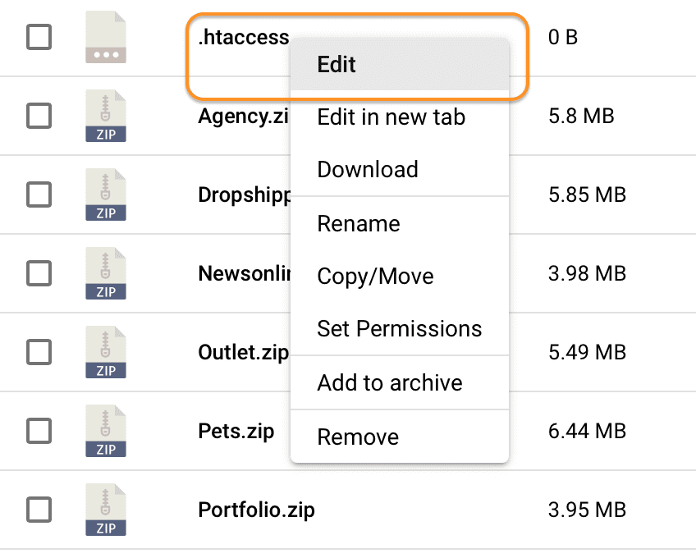
Task: Click the Portfolio.zip file name
Action: point(256,510)
